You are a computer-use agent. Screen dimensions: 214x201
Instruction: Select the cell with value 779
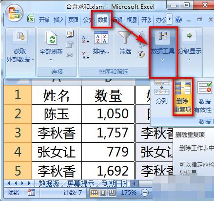(x=108, y=152)
